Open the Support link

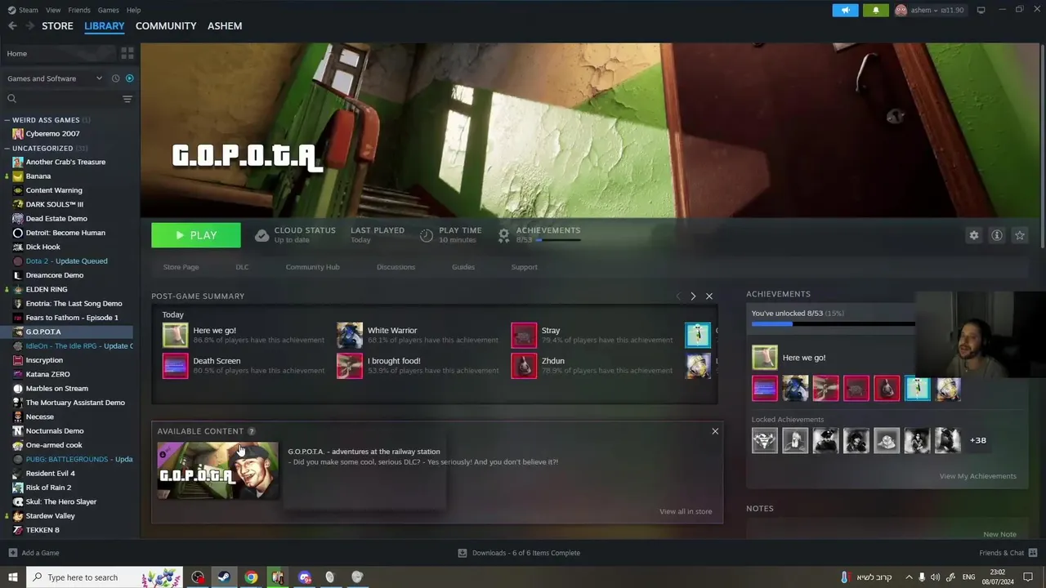(x=524, y=267)
